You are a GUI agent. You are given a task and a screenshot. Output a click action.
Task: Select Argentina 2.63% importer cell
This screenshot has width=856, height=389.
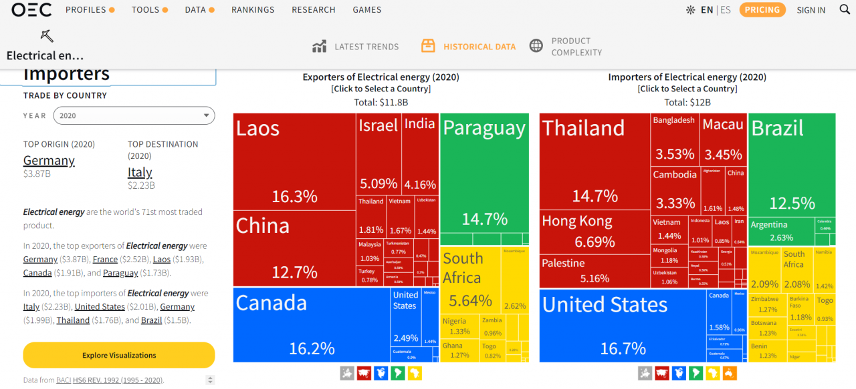point(782,232)
